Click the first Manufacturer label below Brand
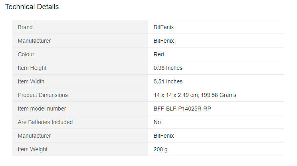Screen dimensions: 297x166 34,41
